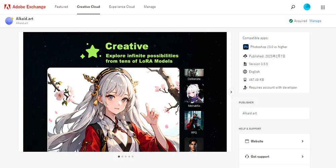Click the 'Version 0.5.5' text
The height and width of the screenshot is (168, 336).
[258, 64]
